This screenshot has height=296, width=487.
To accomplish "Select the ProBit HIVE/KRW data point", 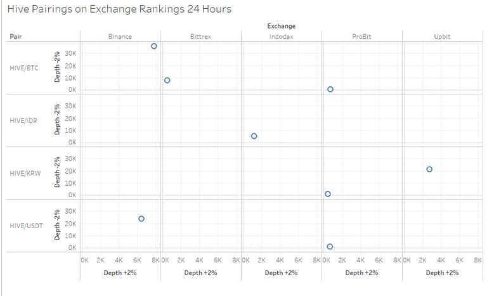I will (328, 194).
